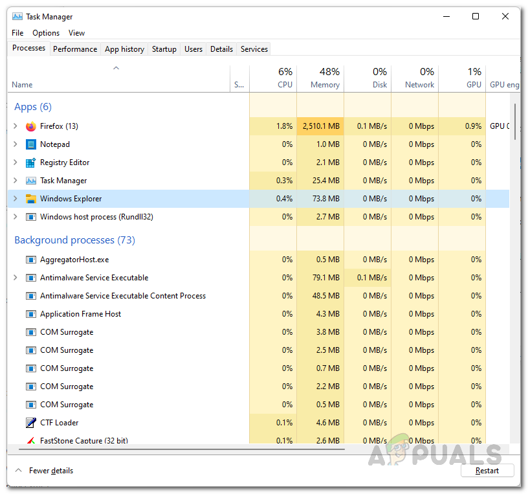Screen dimensions: 528x494
Task: Expand Antimalware Service Executable entry
Action: click(x=15, y=278)
